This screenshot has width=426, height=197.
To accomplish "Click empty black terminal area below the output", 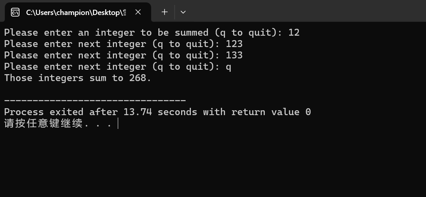I will (213, 163).
